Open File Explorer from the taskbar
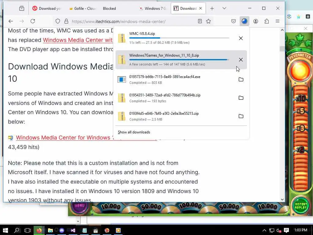Image resolution: width=313 pixels, height=235 pixels. pos(50,230)
